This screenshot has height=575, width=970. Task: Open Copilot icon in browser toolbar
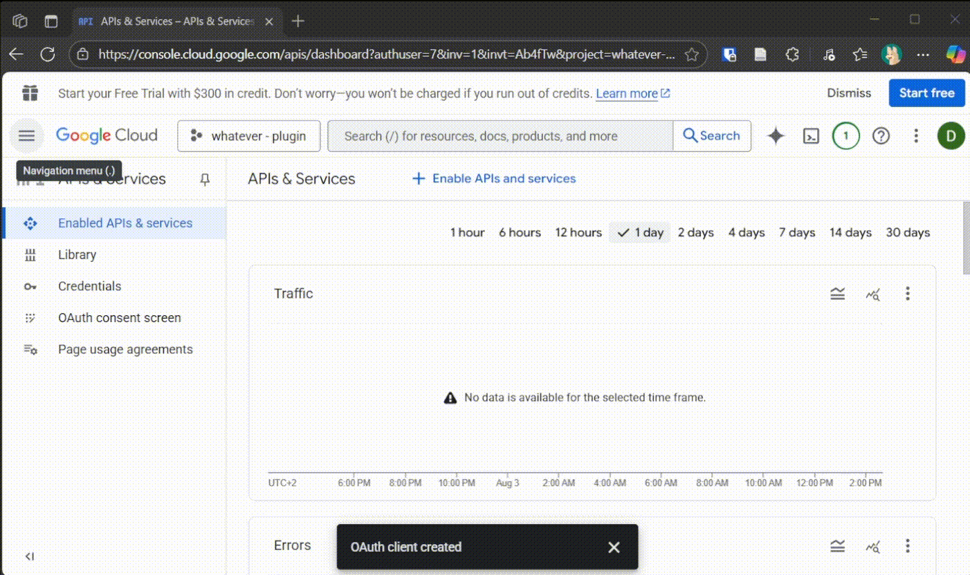(955, 55)
